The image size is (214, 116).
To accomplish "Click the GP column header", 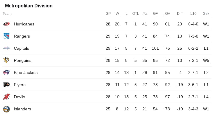I will pyautogui.click(x=108, y=14).
